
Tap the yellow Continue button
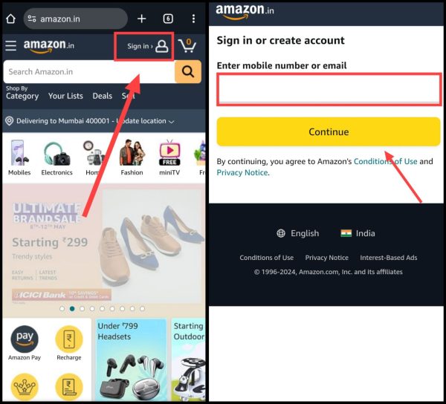tap(329, 131)
